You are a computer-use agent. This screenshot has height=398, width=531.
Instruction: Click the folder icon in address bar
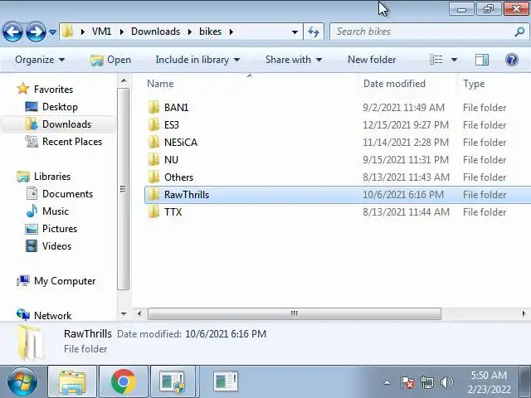point(68,32)
